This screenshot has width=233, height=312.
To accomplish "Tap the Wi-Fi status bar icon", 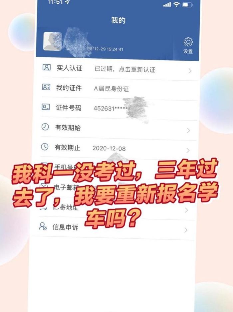I will click(176, 4).
